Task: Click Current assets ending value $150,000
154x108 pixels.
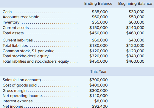Action: coord(99,28)
